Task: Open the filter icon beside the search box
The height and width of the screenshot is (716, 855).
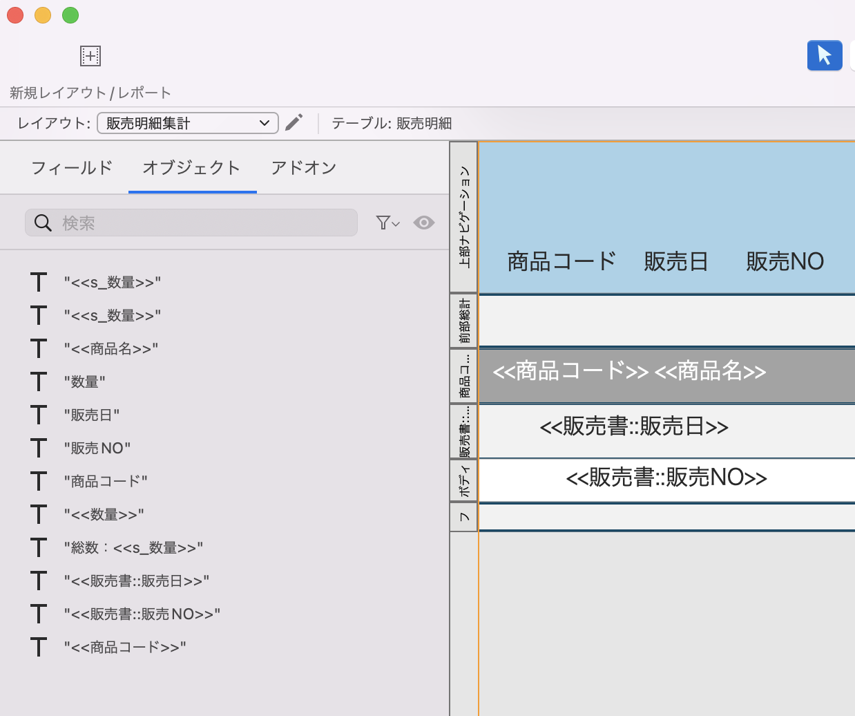Action: pos(384,223)
